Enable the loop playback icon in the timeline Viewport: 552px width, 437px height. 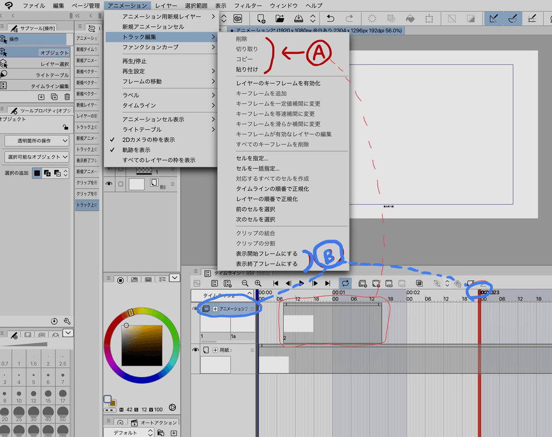tap(345, 283)
